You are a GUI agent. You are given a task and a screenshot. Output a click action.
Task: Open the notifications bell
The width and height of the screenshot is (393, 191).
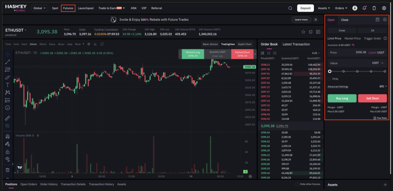coord(365,8)
